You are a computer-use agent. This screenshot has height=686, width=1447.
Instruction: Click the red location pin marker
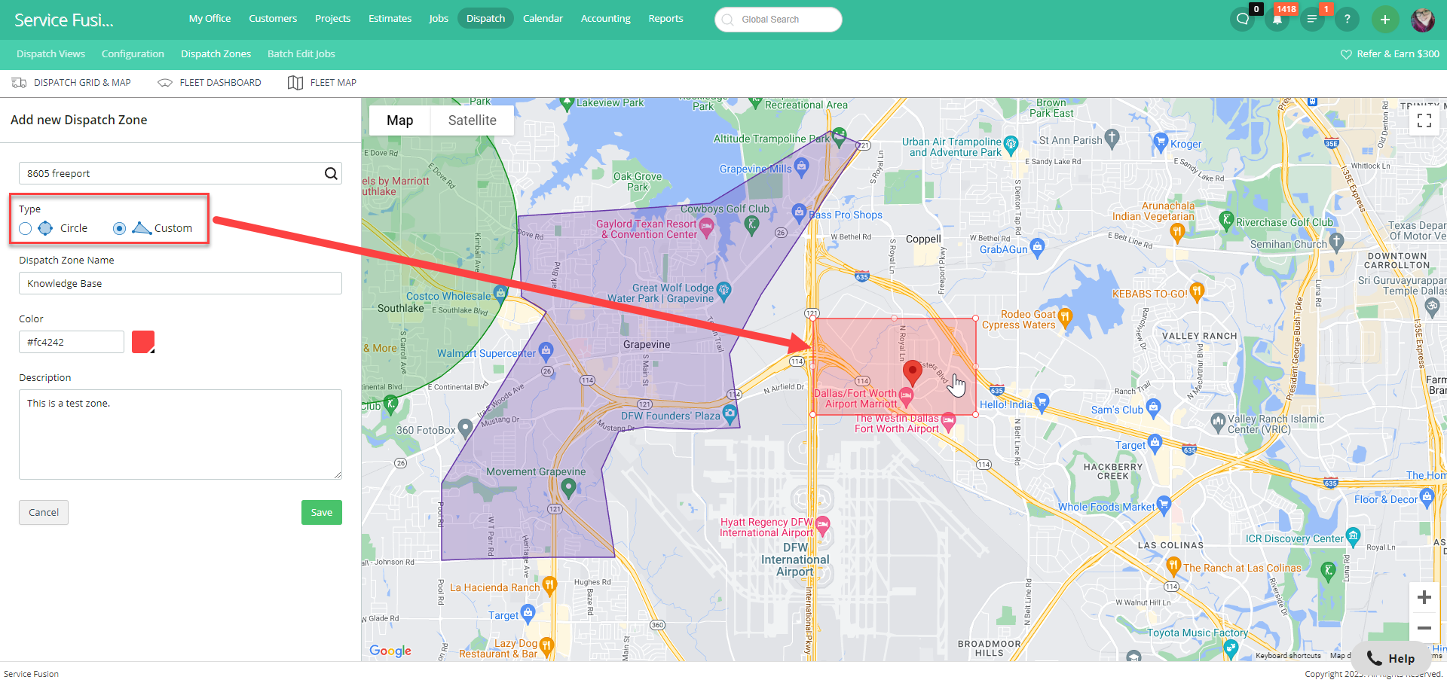913,372
